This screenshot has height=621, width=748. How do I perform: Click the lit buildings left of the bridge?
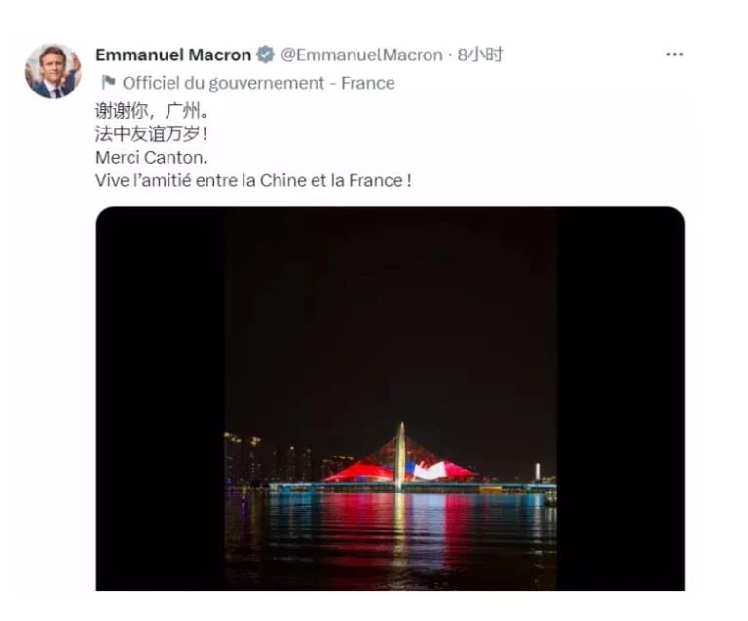pos(267,460)
